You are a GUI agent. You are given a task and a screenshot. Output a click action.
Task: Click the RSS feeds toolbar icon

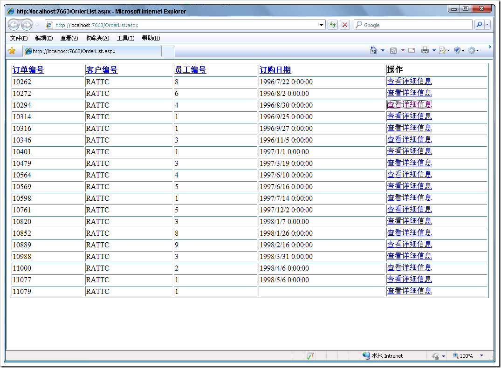pos(393,50)
